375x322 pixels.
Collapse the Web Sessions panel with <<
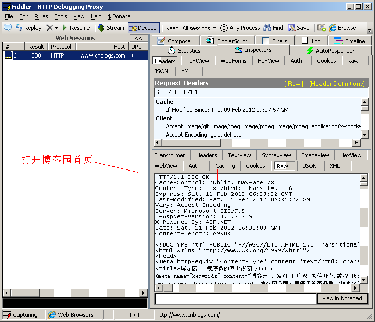pos(138,38)
